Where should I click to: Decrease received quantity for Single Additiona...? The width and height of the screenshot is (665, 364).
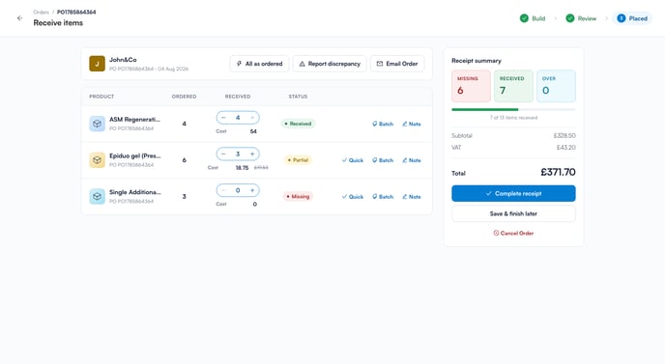[x=223, y=190]
